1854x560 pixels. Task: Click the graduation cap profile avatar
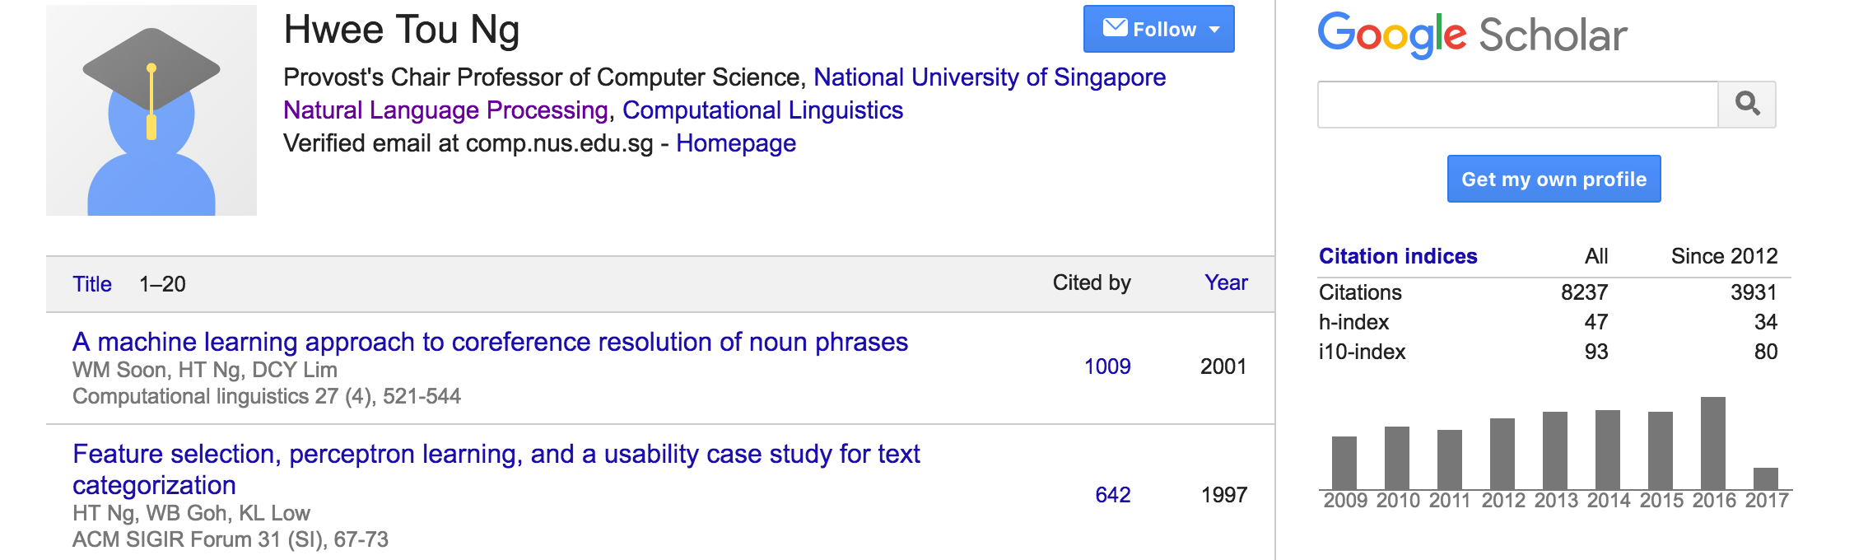[151, 110]
